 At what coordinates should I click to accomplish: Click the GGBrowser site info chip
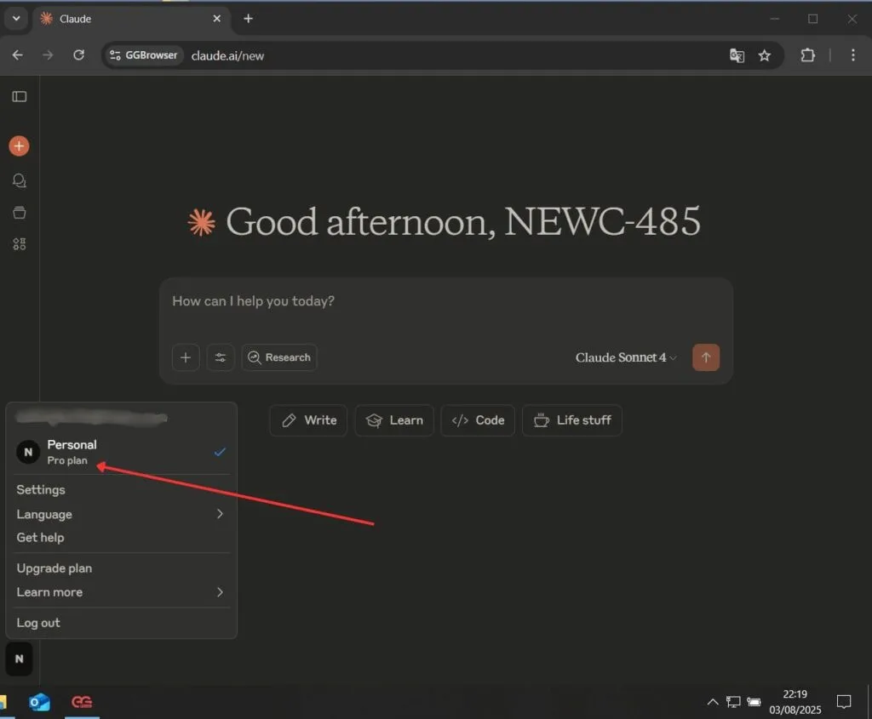(143, 55)
